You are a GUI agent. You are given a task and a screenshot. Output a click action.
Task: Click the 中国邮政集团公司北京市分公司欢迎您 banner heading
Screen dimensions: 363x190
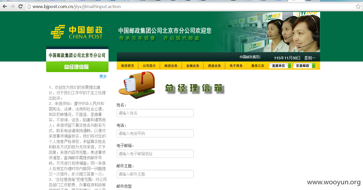tap(165, 30)
